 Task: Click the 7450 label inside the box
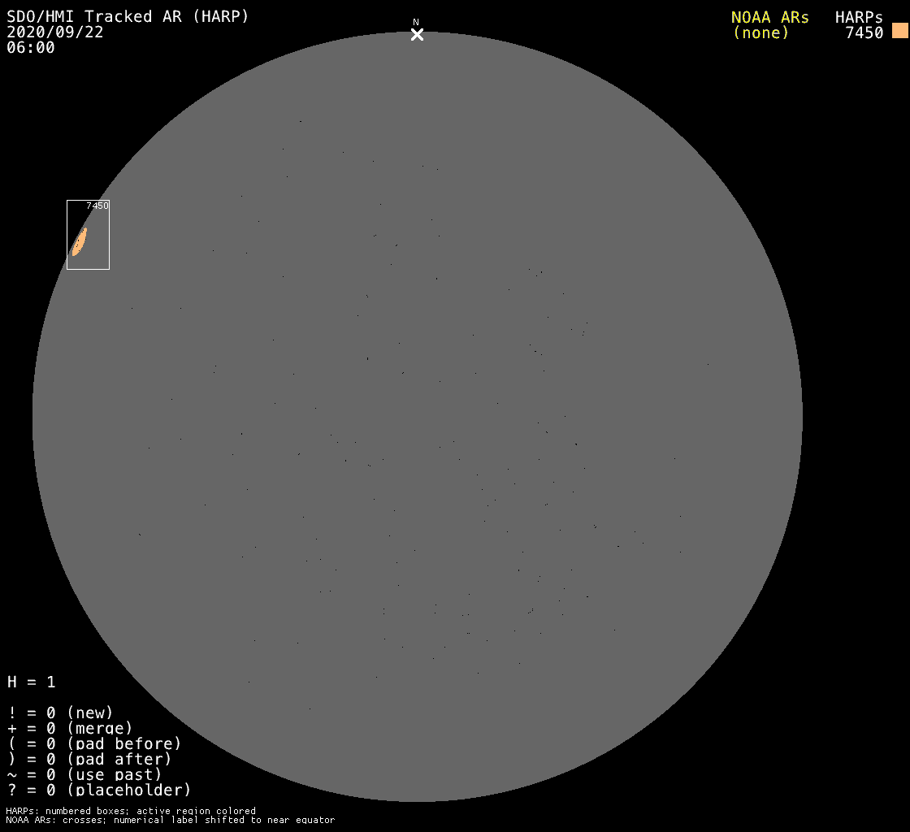(x=97, y=206)
